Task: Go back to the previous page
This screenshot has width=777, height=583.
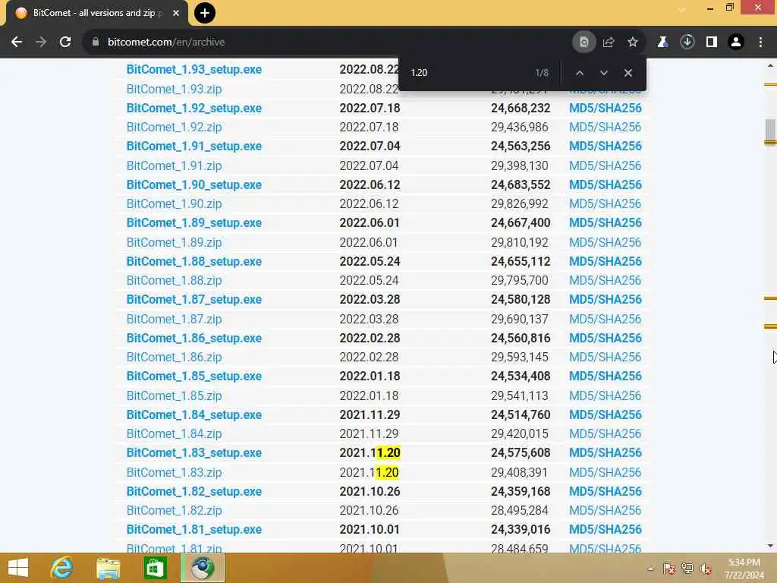Action: pyautogui.click(x=17, y=43)
